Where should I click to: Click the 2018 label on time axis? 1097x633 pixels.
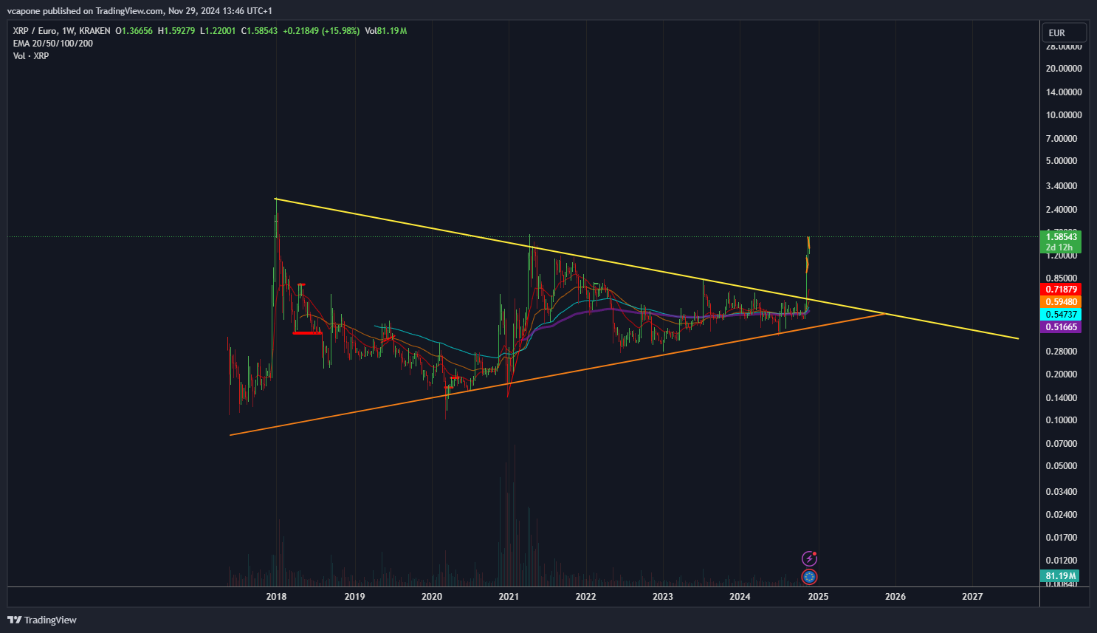click(x=277, y=597)
